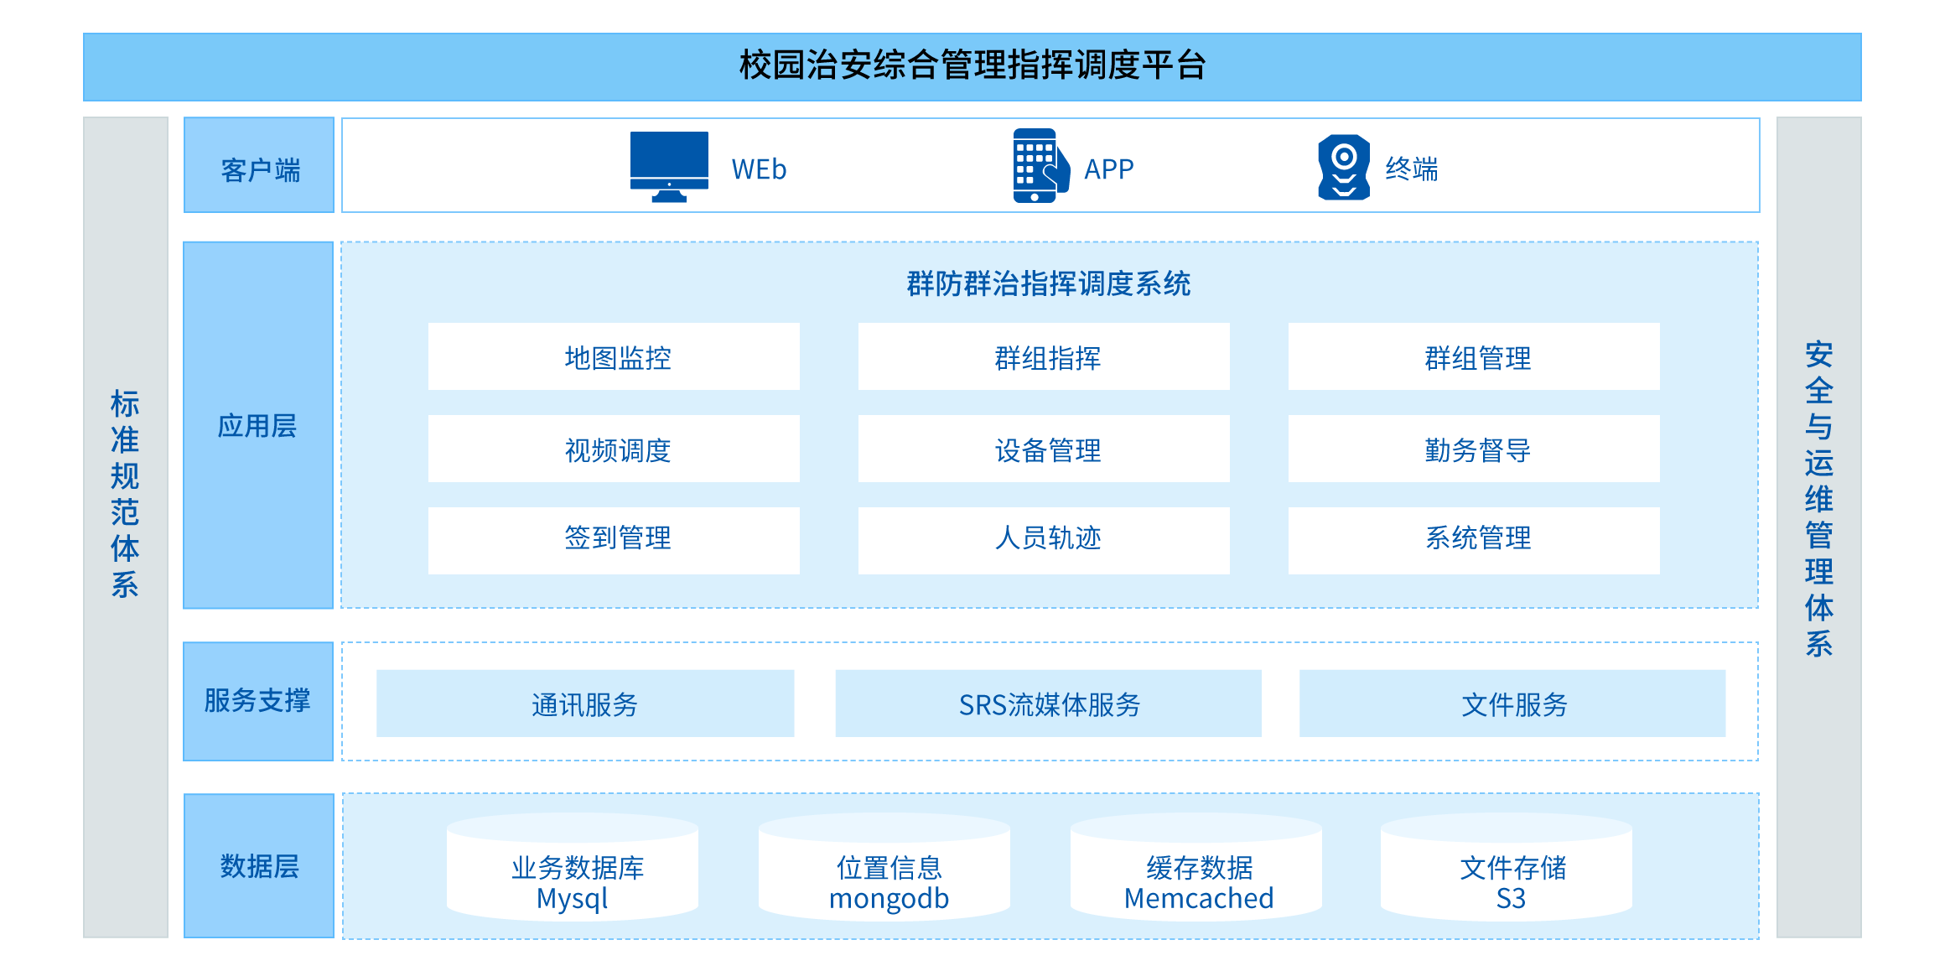The width and height of the screenshot is (1945, 971).
Task: Click the 终端 terminal camera icon
Action: [x=1344, y=167]
